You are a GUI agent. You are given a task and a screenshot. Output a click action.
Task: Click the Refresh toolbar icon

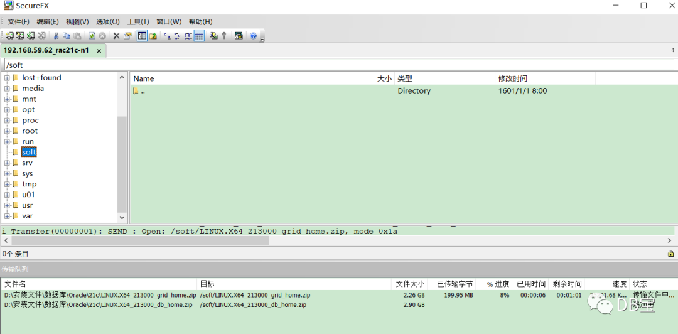pos(92,36)
